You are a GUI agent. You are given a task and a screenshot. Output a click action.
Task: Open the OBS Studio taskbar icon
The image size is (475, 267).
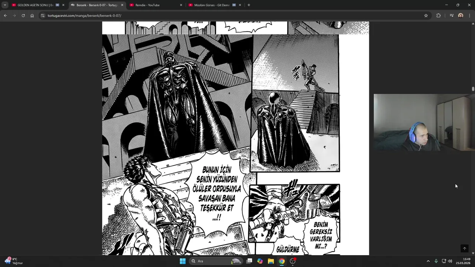pos(293,261)
